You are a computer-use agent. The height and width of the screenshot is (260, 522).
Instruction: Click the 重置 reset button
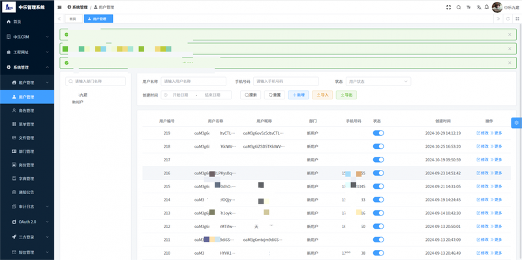[275, 95]
